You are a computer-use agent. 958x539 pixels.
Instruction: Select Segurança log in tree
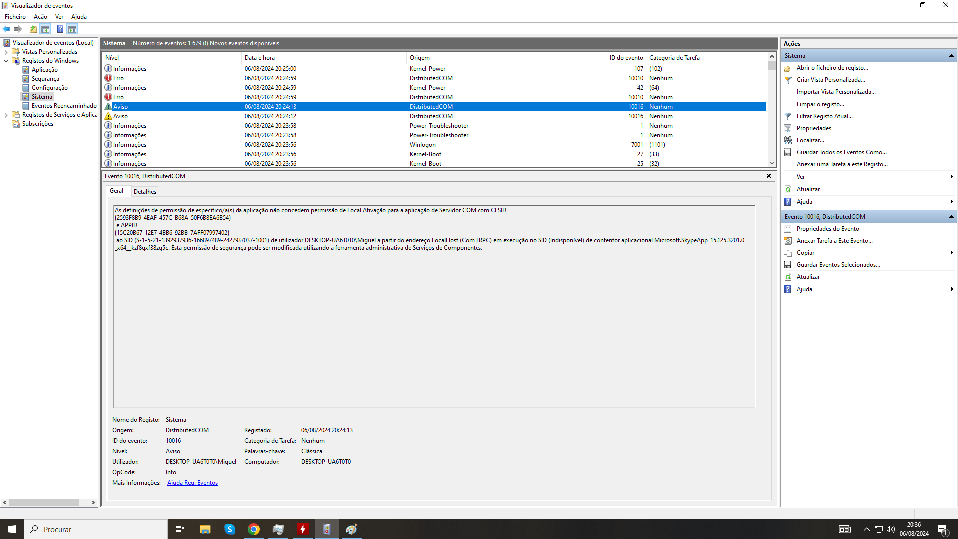tap(45, 79)
